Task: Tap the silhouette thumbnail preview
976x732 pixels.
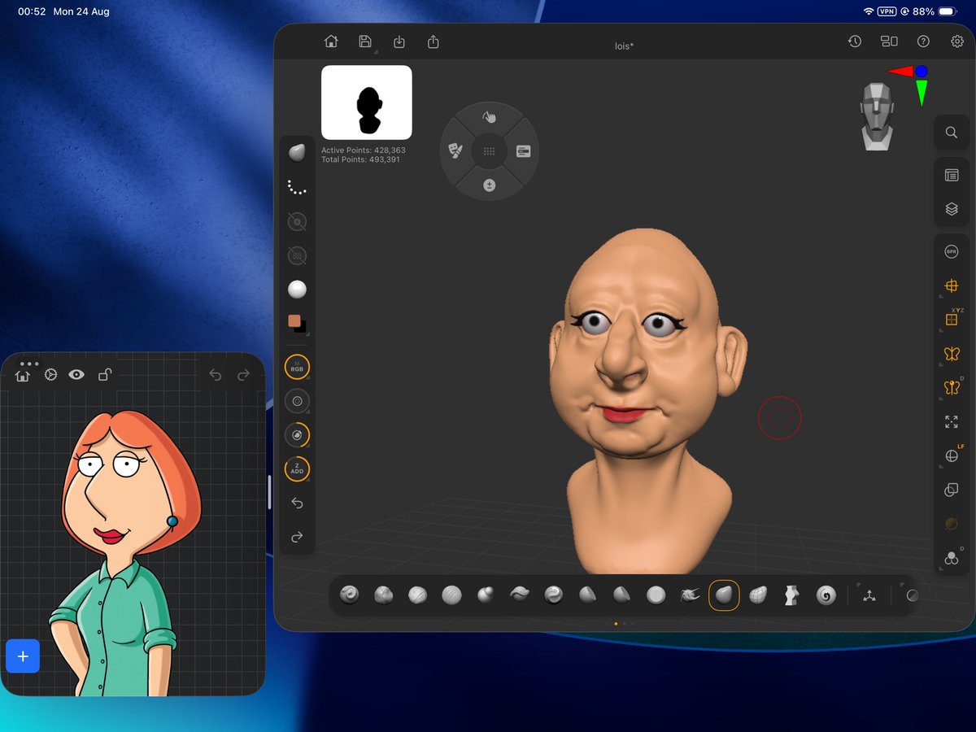Action: tap(367, 102)
